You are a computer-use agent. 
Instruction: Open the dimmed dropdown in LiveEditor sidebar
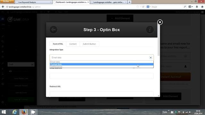pos(21,65)
